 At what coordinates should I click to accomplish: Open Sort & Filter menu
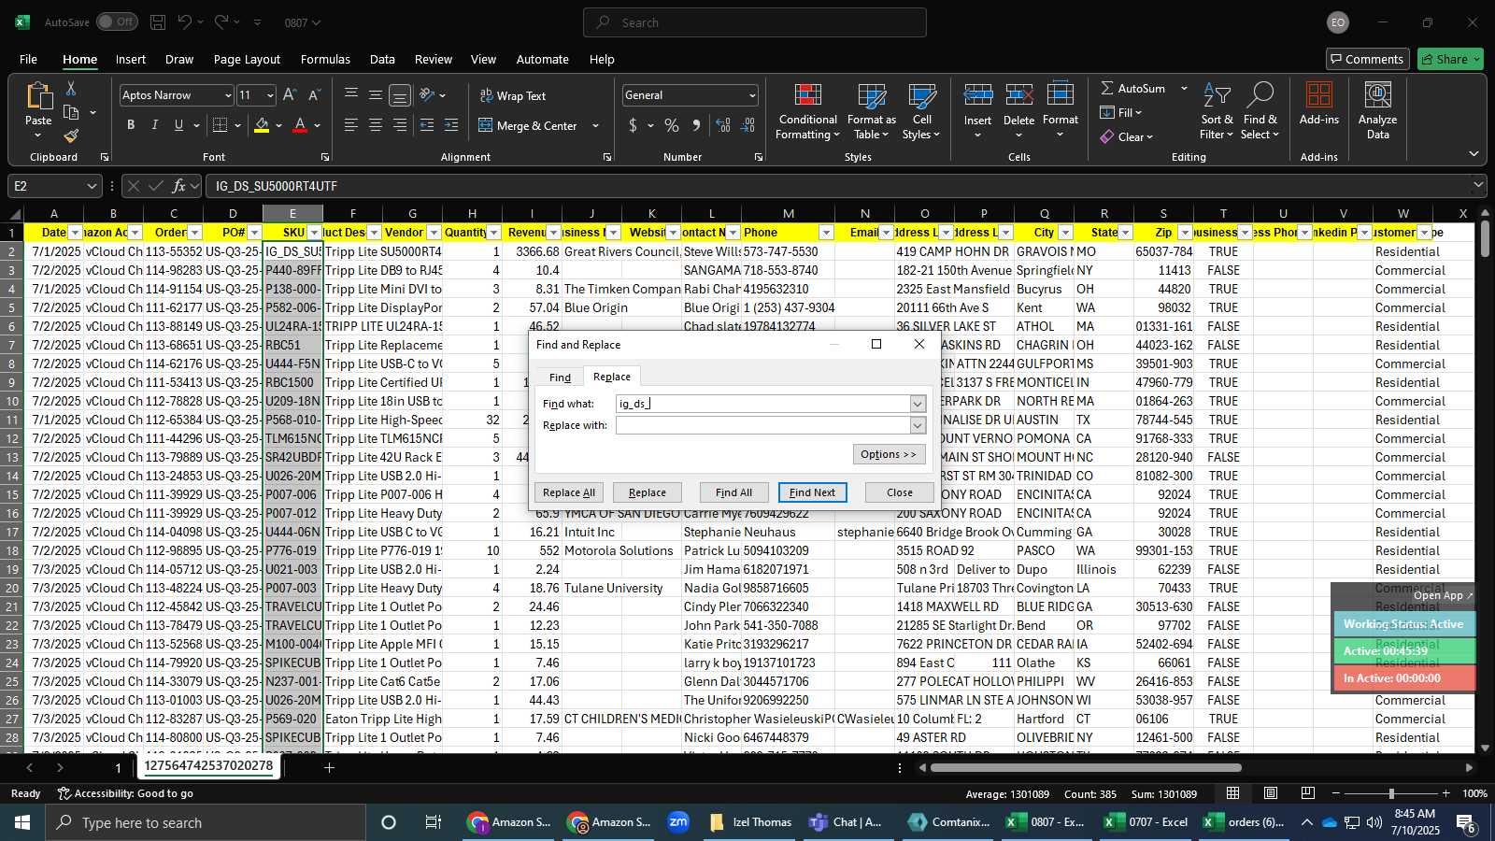(1217, 112)
